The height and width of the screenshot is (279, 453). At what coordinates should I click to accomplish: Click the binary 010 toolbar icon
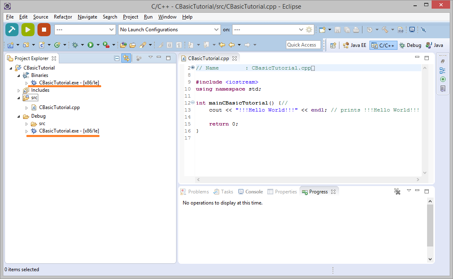[x=400, y=30]
